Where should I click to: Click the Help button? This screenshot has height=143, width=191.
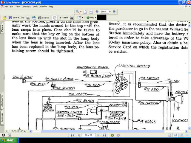pyautogui.click(x=90, y=18)
